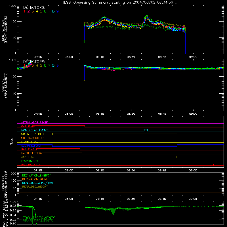This screenshot has width=227, height=227.
Task: Click 08:45 tick under the Flags plot
Action: click(162, 171)
